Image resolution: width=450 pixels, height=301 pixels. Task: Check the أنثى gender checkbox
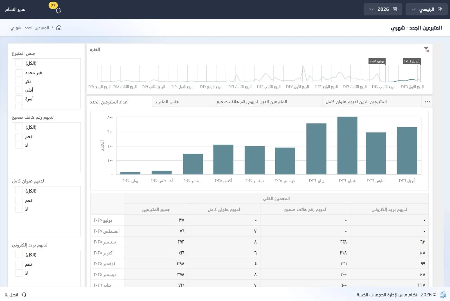(19, 90)
